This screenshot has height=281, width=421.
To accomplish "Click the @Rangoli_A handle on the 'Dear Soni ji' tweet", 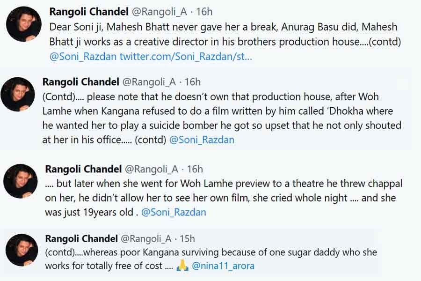I will 158,11.
